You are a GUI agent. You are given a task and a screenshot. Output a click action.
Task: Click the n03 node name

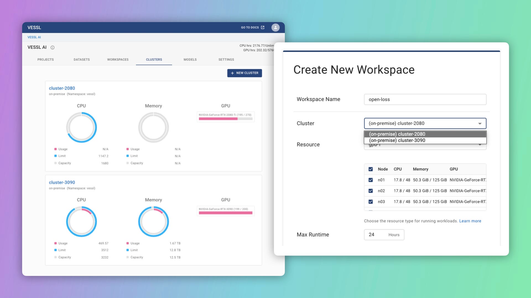coord(381,202)
